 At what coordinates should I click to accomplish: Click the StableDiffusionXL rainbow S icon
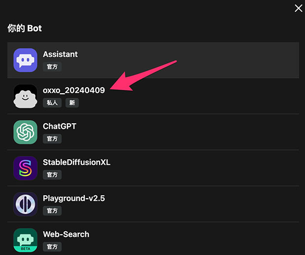click(25, 168)
